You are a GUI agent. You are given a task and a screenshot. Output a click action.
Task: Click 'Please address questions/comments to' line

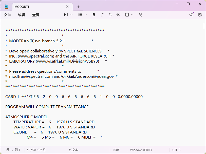52,71
